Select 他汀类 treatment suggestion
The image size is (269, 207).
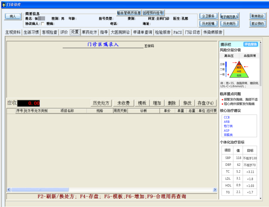pos(228,126)
